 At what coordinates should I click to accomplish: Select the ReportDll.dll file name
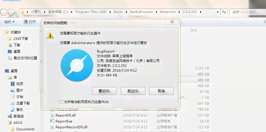pos(66,115)
